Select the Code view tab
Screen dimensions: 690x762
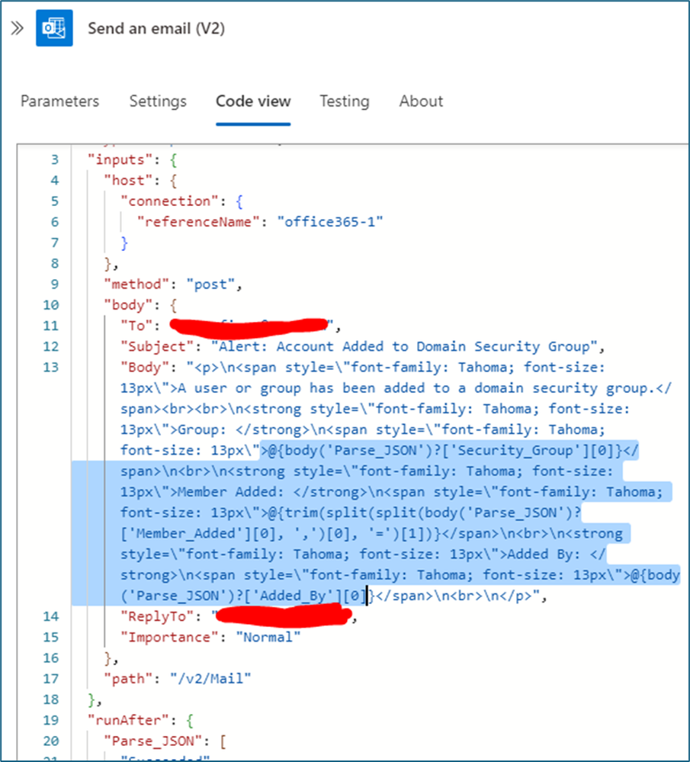pyautogui.click(x=253, y=101)
